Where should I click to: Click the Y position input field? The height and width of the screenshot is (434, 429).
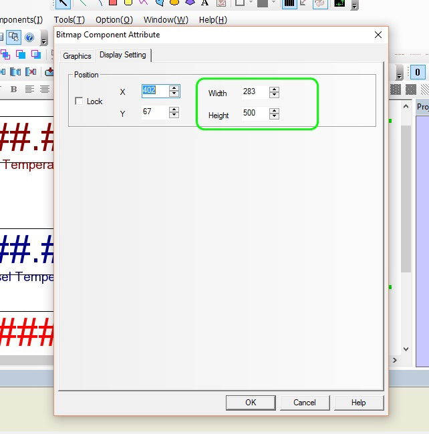tap(154, 112)
